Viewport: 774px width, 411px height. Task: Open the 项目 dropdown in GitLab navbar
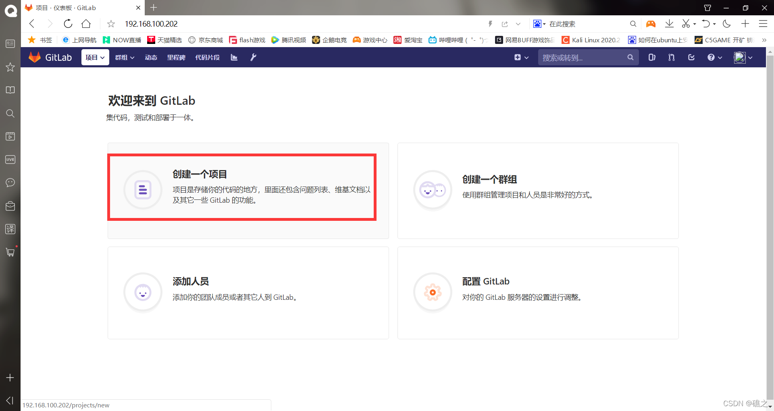95,57
